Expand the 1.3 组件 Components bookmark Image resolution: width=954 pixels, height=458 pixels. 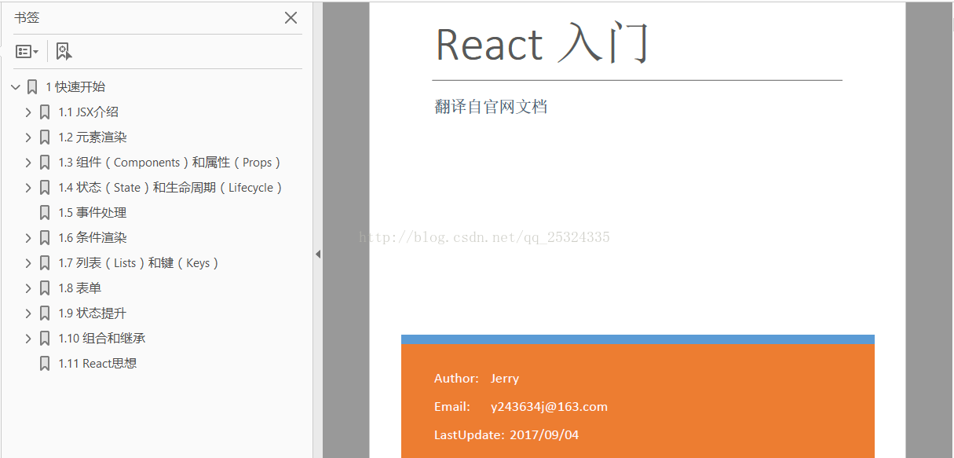(x=28, y=163)
